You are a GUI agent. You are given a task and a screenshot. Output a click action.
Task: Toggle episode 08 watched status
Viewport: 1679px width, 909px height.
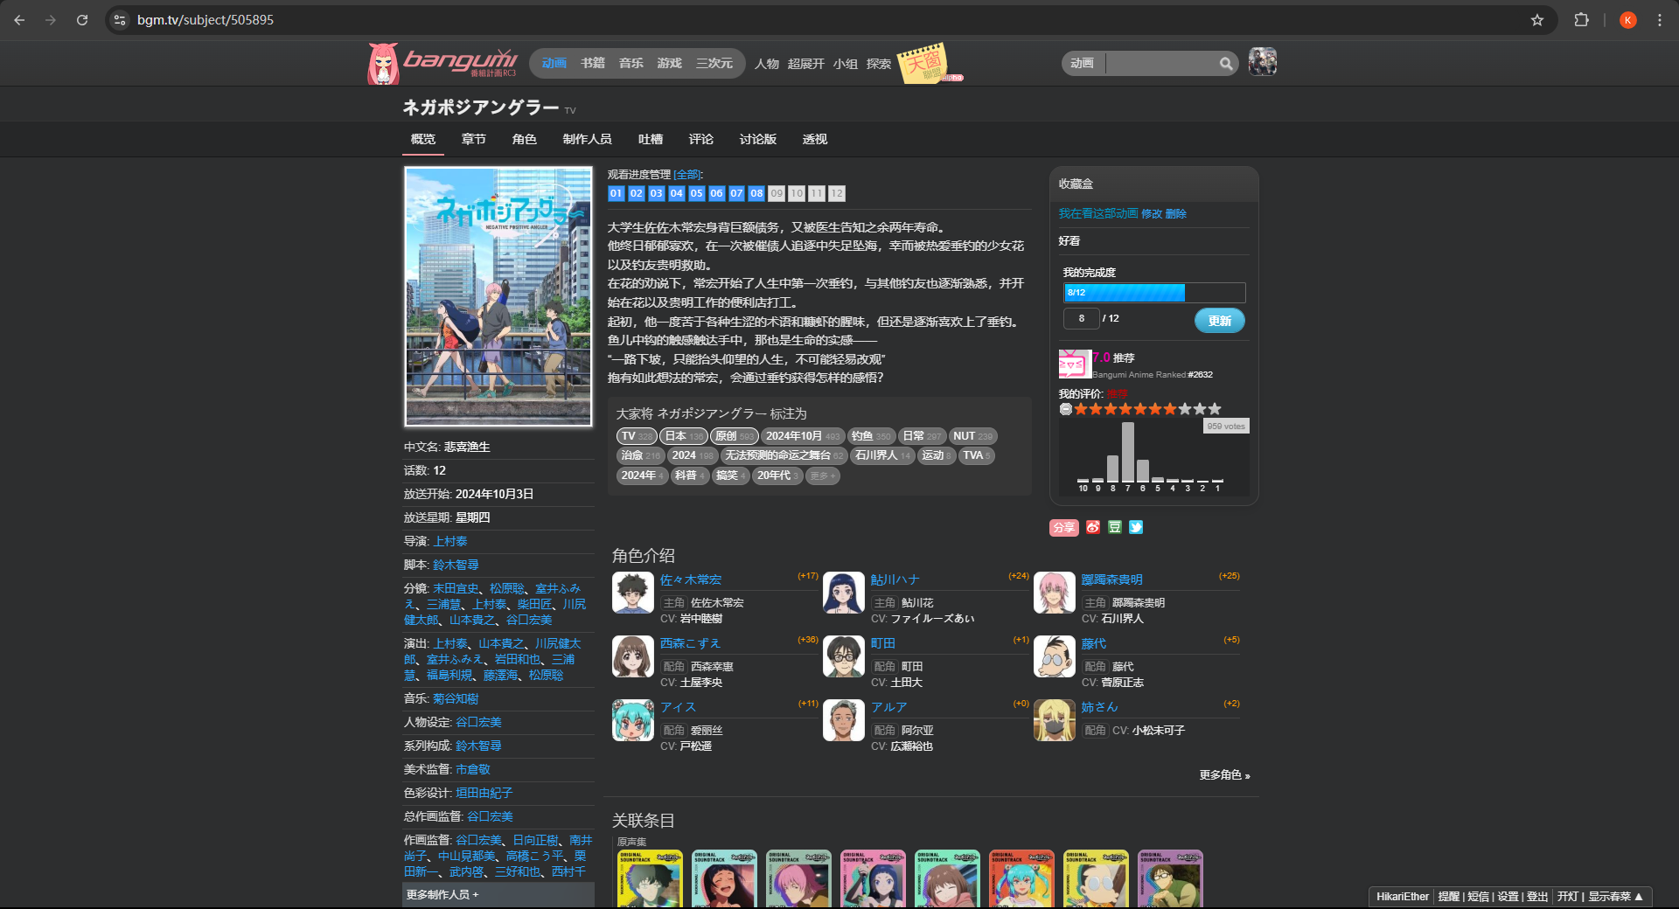[x=756, y=193]
